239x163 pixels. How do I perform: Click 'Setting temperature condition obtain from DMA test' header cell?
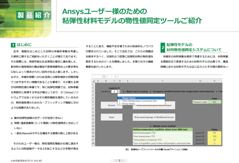point(163,129)
